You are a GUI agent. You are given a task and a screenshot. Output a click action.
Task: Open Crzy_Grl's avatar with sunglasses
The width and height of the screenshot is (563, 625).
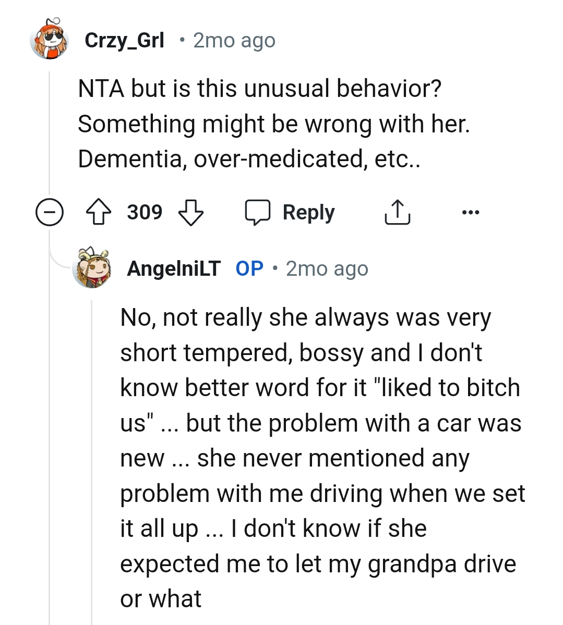(x=50, y=40)
